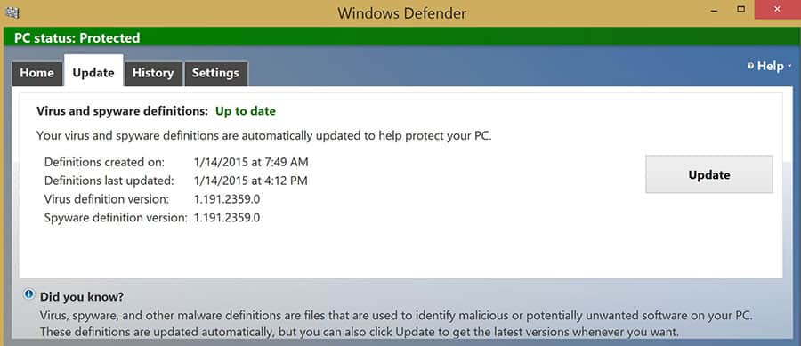This screenshot has width=801, height=346.
Task: Go to the Settings tab
Action: click(215, 74)
